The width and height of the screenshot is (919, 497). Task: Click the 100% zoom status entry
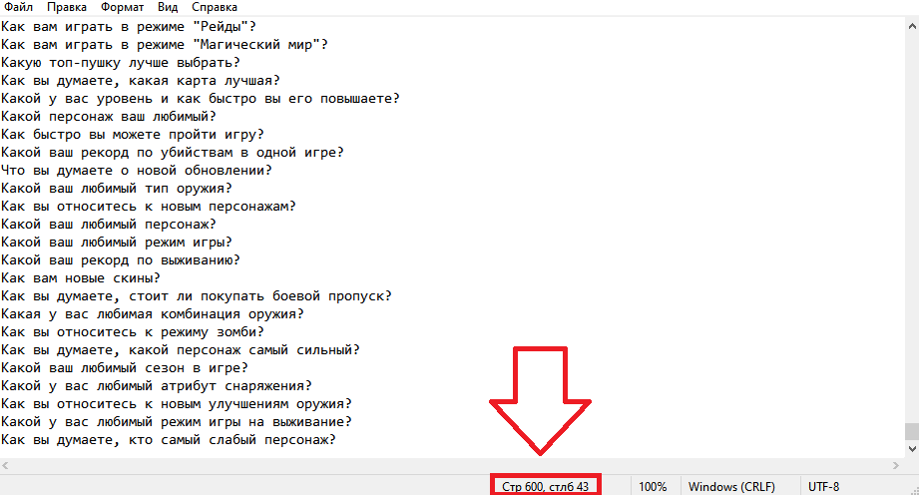pos(653,486)
